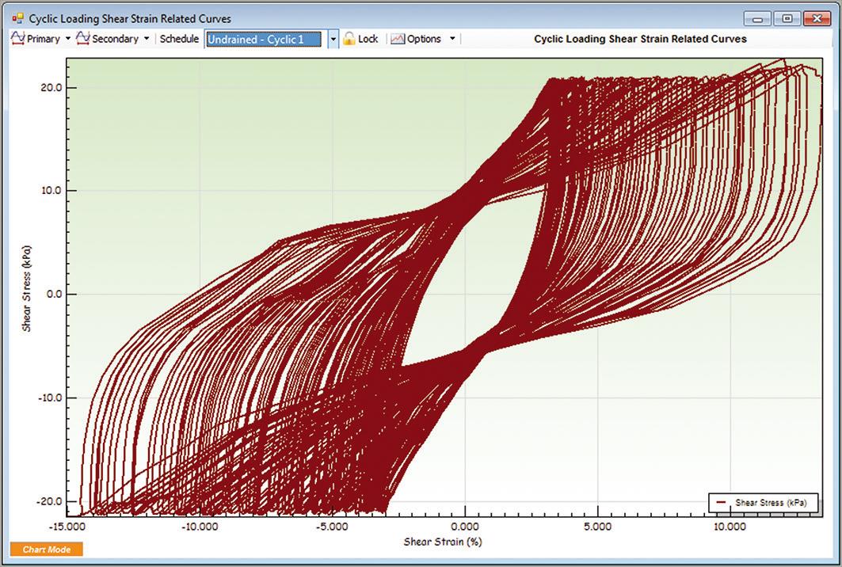842x567 pixels.
Task: Expand the Primary dropdown arrow
Action: pyautogui.click(x=68, y=39)
